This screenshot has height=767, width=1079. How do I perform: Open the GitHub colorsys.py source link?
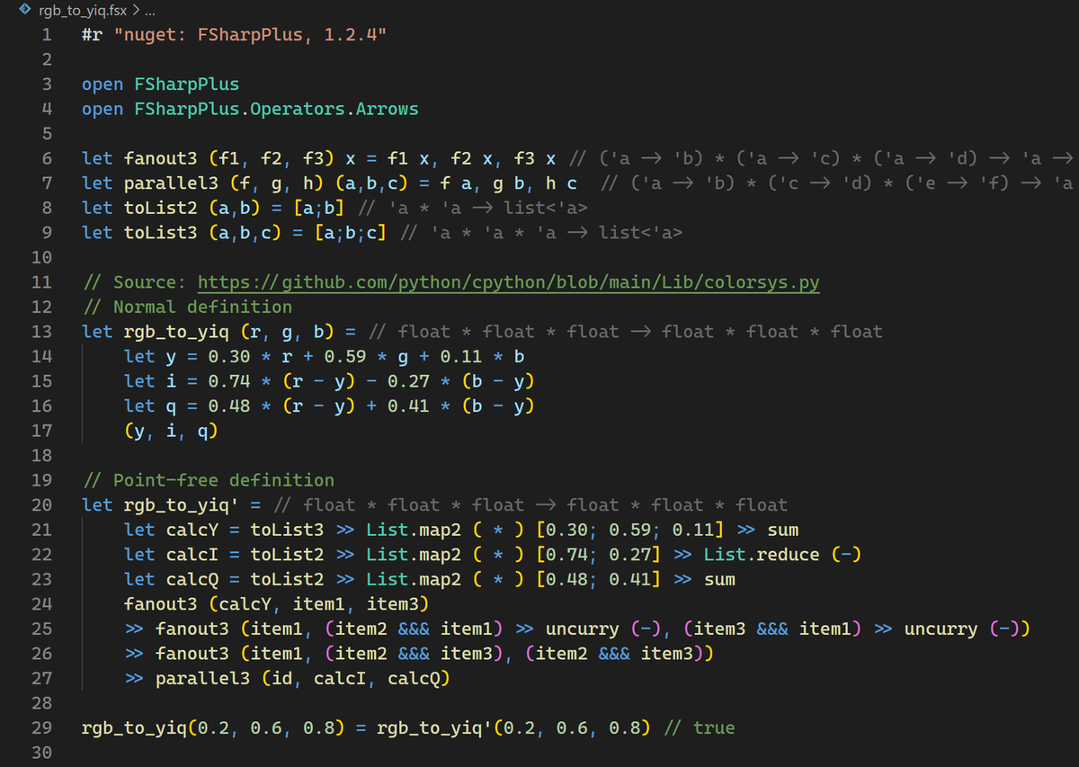[x=508, y=282]
